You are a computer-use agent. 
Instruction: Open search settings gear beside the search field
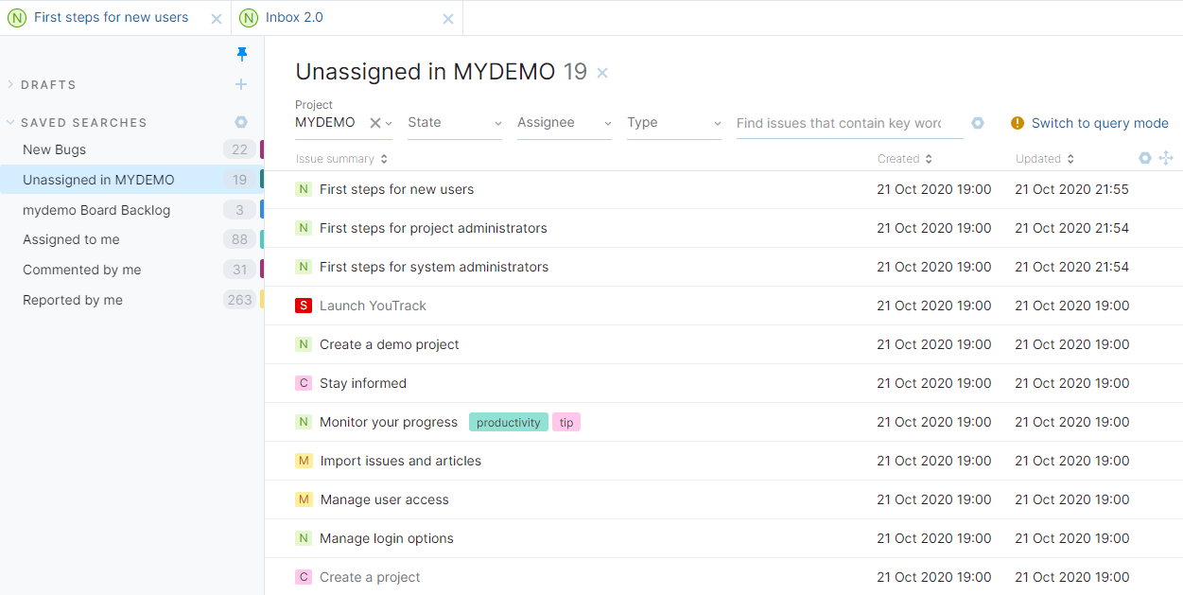click(x=978, y=122)
